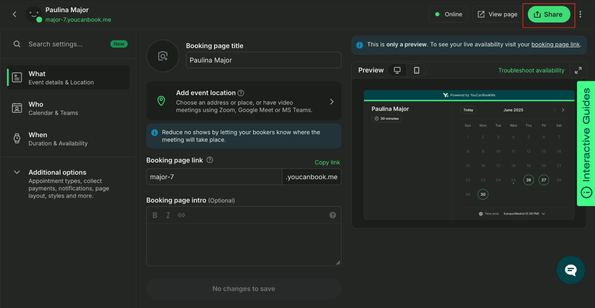Upload a booking page photo via camera icon

tap(163, 56)
